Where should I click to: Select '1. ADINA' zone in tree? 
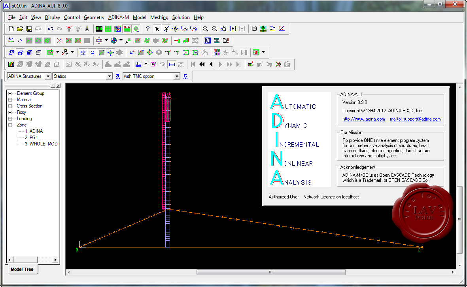[x=34, y=131]
